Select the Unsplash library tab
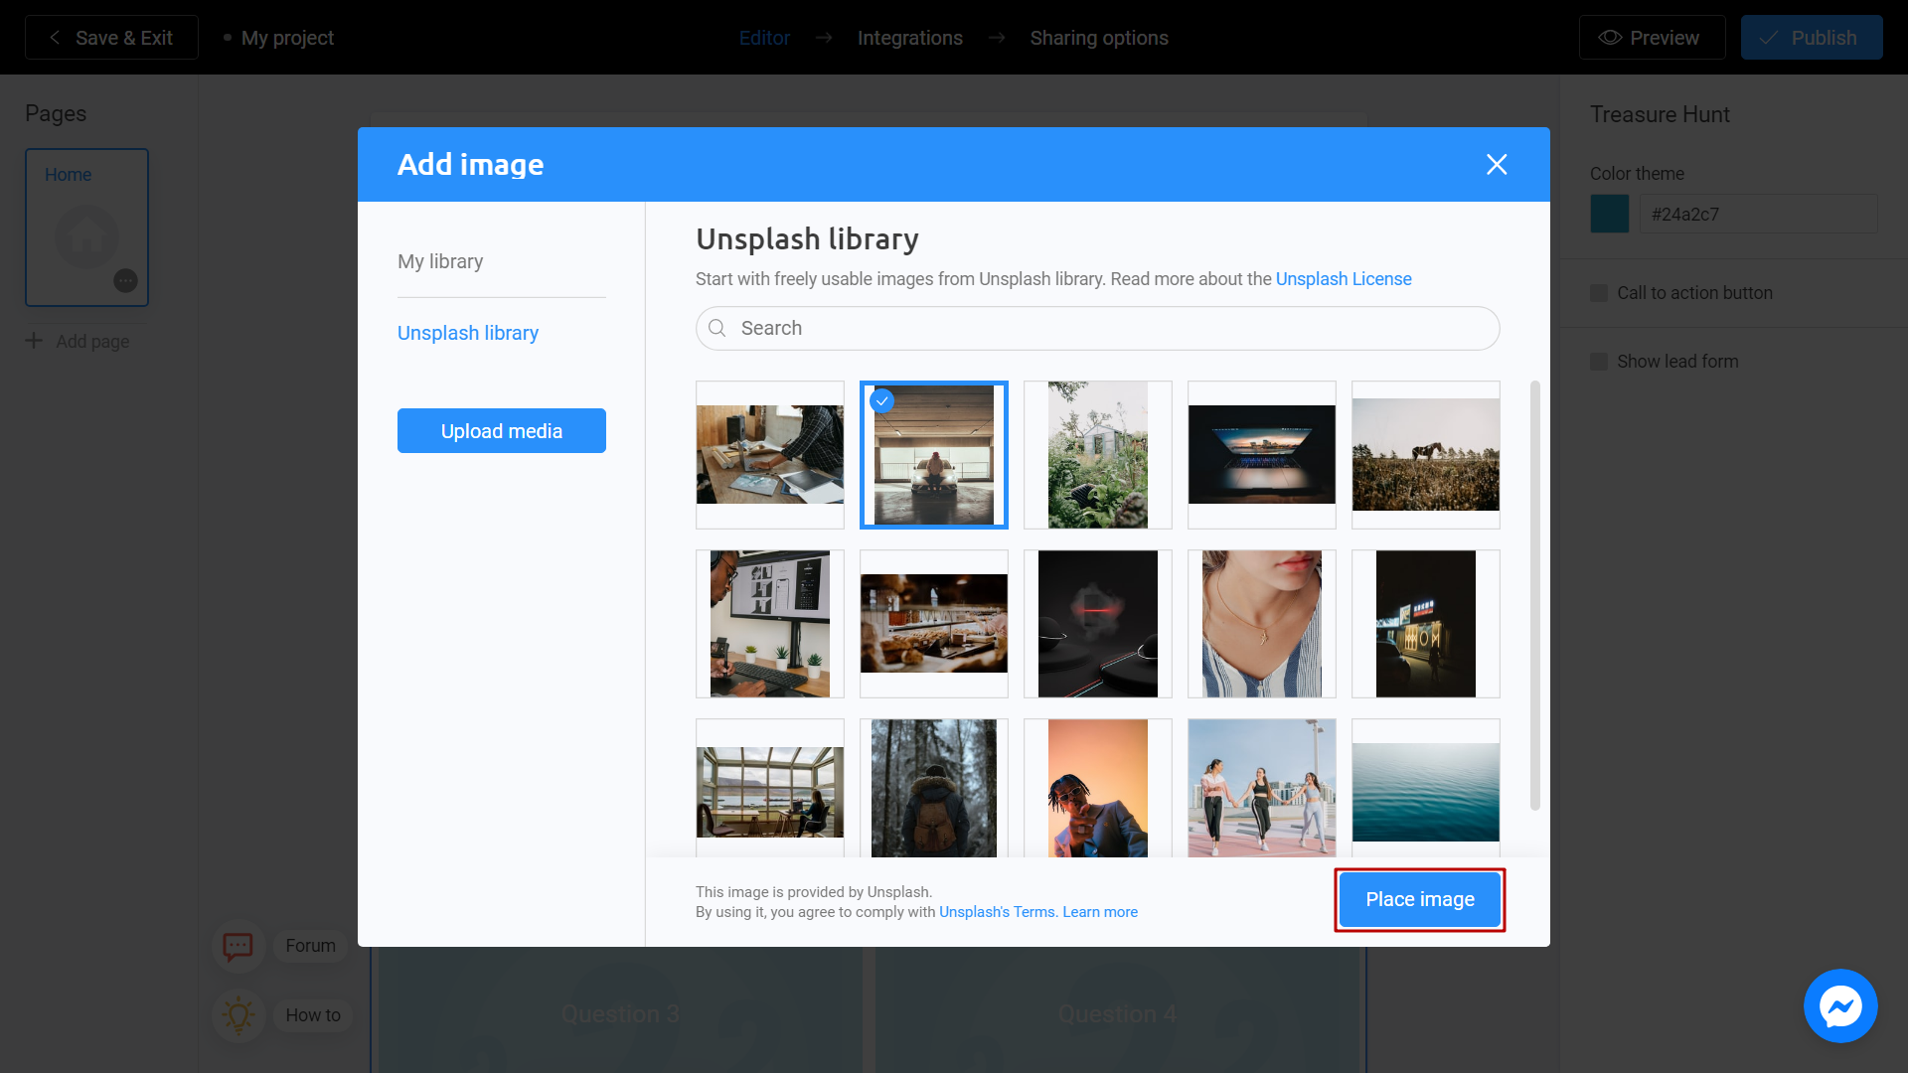The height and width of the screenshot is (1073, 1908). coord(468,332)
